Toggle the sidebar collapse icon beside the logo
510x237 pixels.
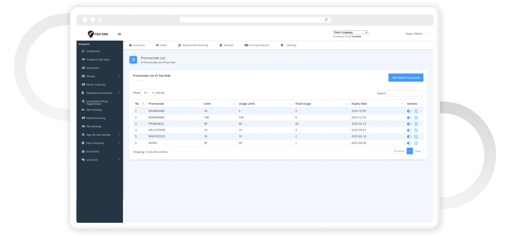pos(119,34)
